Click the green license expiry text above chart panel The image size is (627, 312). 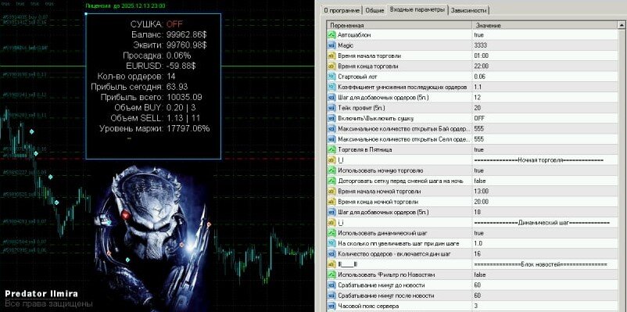tap(125, 6)
